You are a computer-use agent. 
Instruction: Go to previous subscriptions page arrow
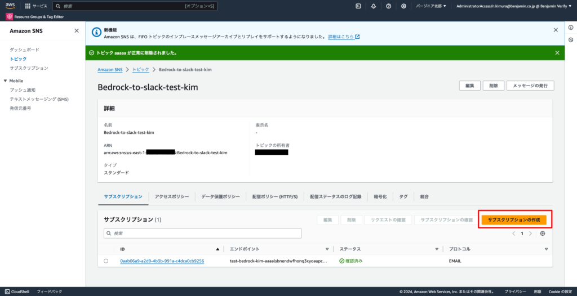click(514, 234)
